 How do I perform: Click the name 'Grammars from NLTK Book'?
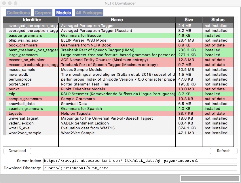[86, 45]
